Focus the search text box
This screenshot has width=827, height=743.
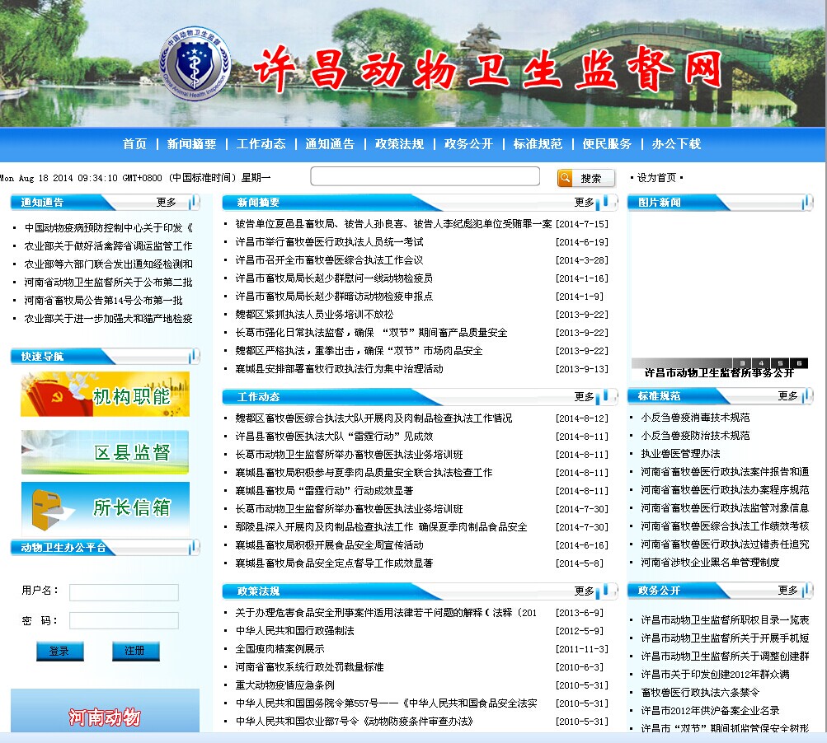coord(425,176)
